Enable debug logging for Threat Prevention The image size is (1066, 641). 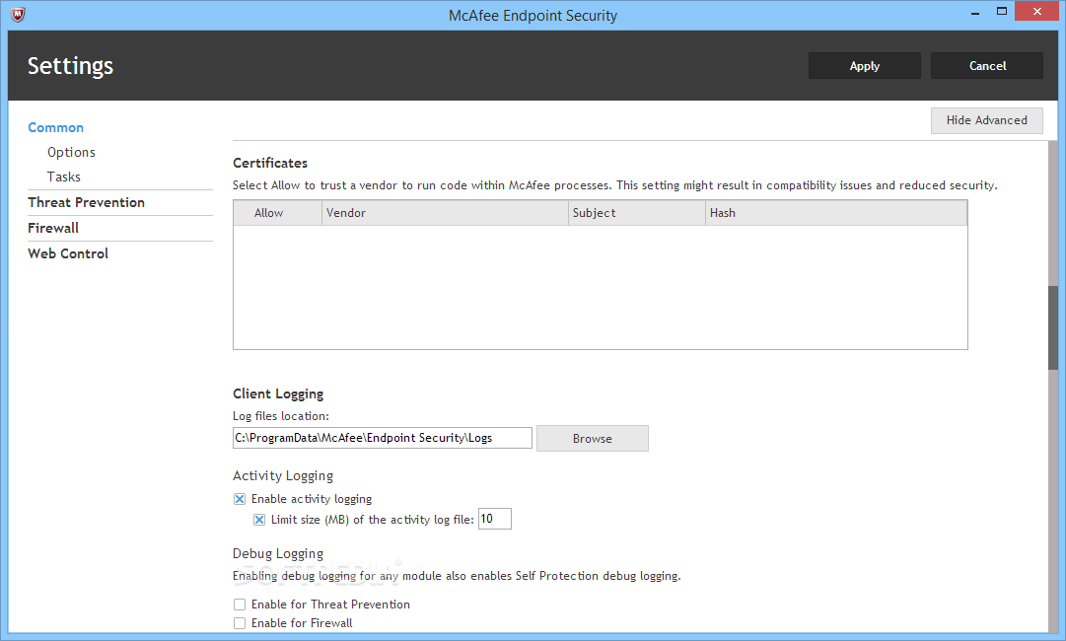[240, 605]
